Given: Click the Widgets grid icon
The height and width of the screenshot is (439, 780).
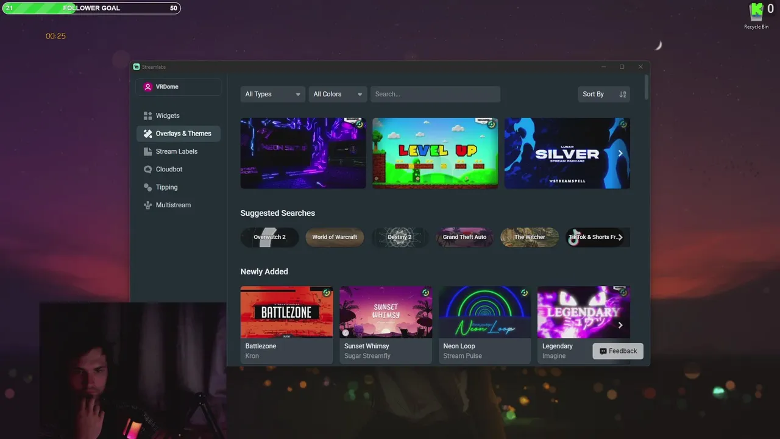Looking at the screenshot, I should point(147,116).
